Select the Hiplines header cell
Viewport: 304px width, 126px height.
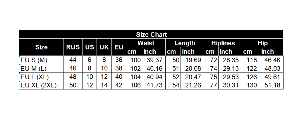tap(223, 43)
